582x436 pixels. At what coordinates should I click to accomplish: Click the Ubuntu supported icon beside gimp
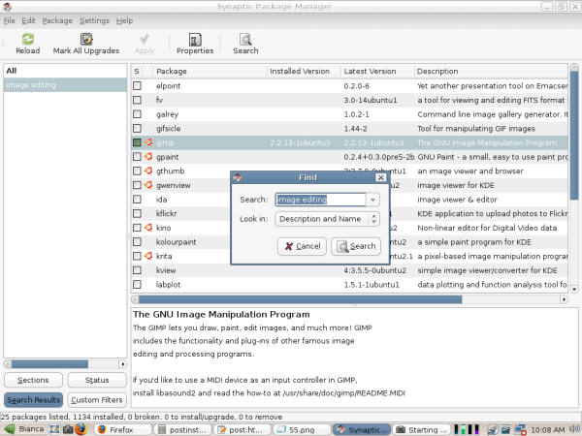point(148,142)
